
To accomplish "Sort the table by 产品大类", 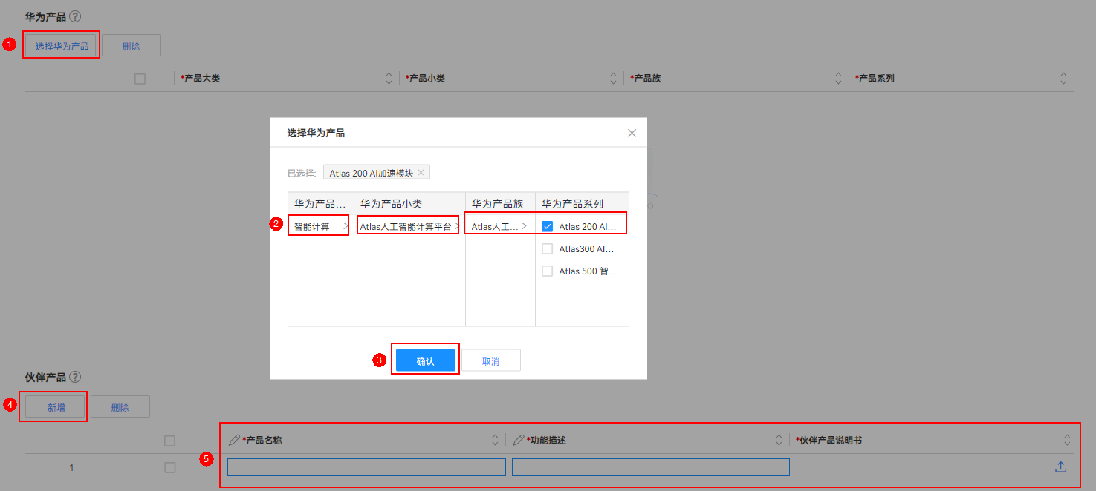I will (388, 78).
